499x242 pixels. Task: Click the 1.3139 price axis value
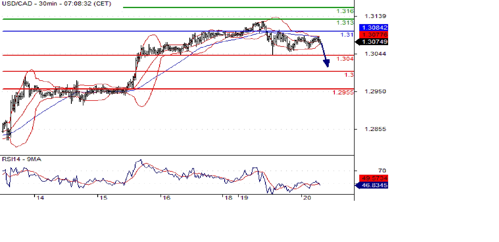tap(375, 16)
